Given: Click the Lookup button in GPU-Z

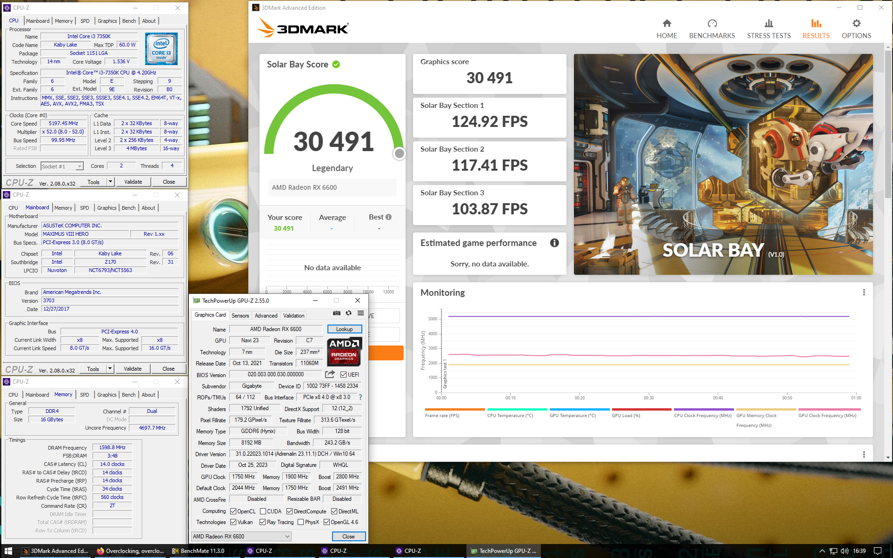Looking at the screenshot, I should [345, 329].
